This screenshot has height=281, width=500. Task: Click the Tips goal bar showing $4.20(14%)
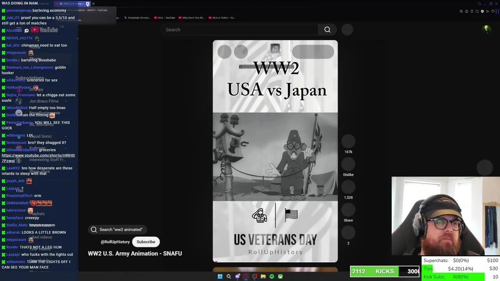tap(461, 269)
